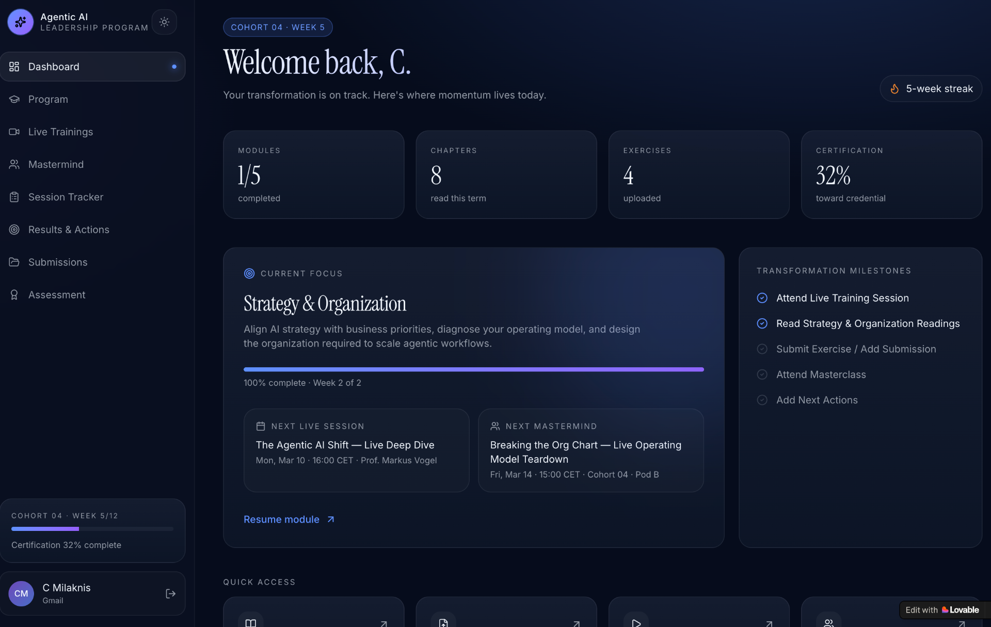Click the module 100% progress bar
The image size is (991, 627).
[x=474, y=369]
